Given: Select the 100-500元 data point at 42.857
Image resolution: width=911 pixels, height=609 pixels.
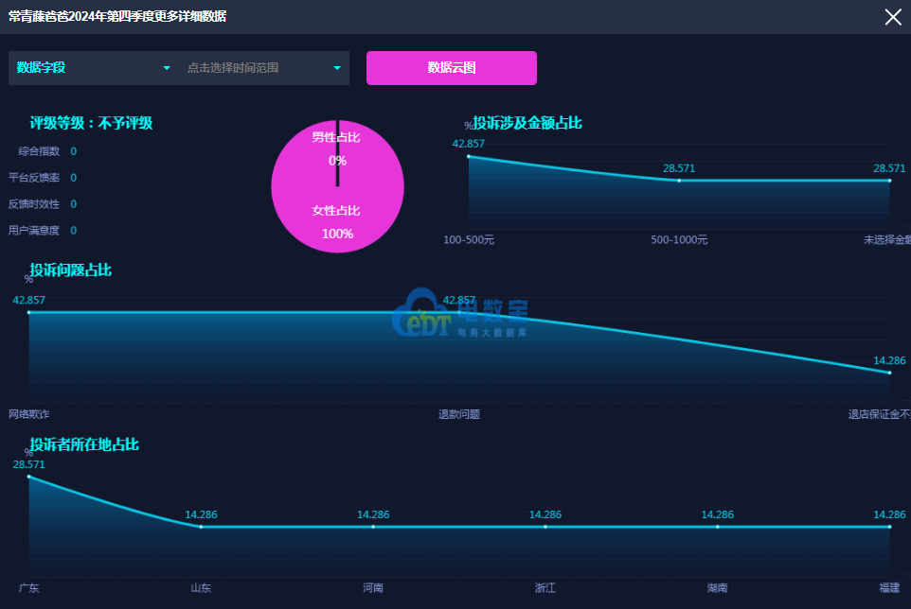Looking at the screenshot, I should click(x=469, y=156).
